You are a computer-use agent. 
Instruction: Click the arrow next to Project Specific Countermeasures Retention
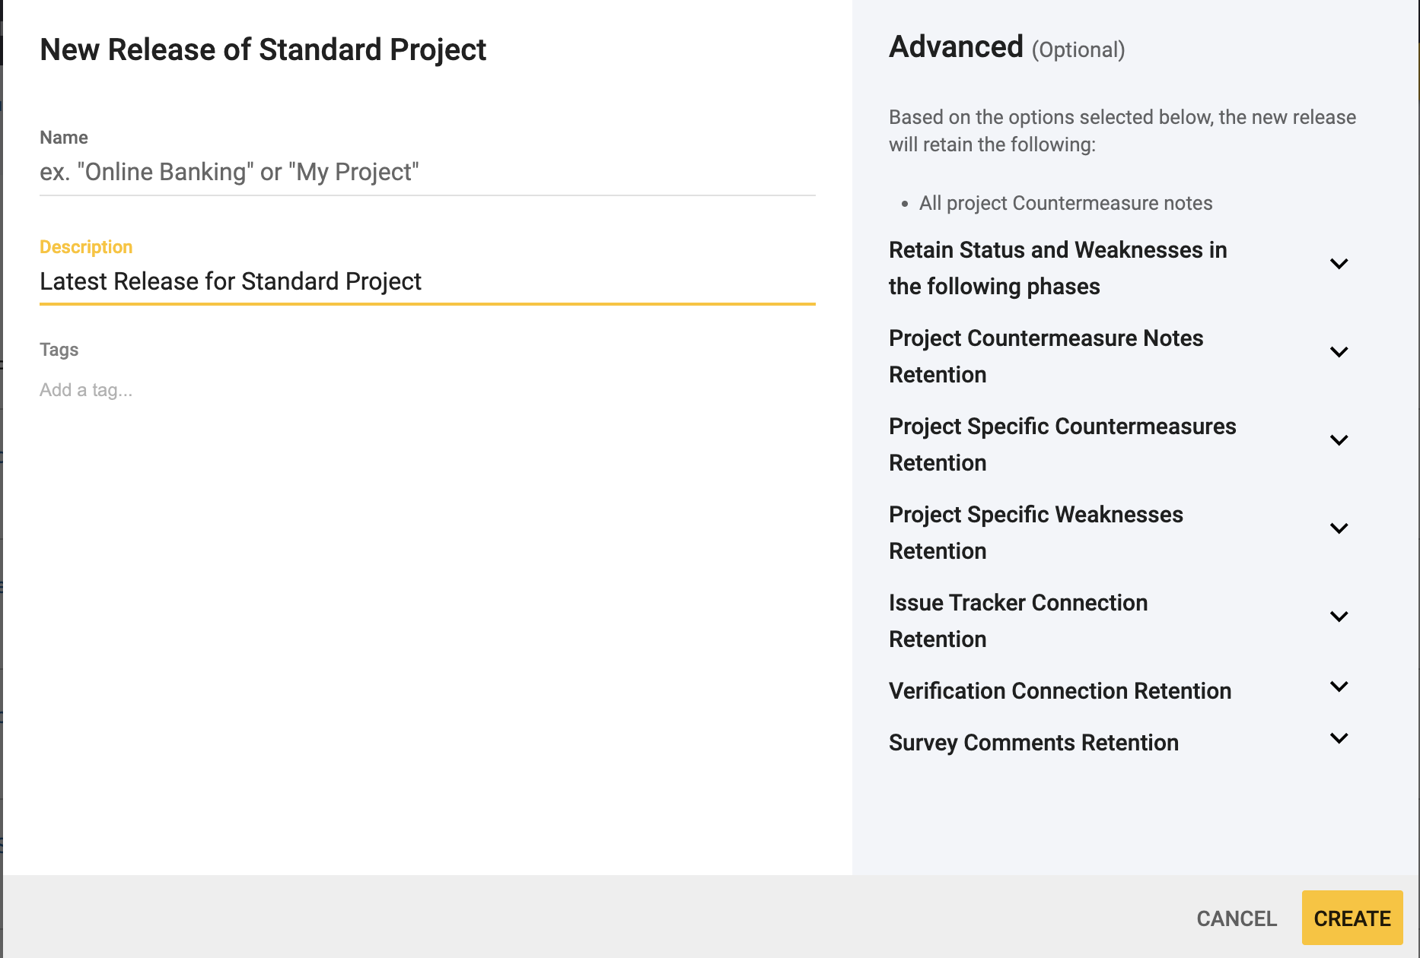(x=1339, y=440)
